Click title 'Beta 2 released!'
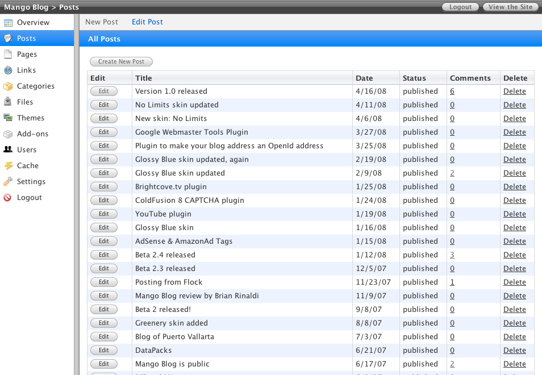 [x=163, y=309]
